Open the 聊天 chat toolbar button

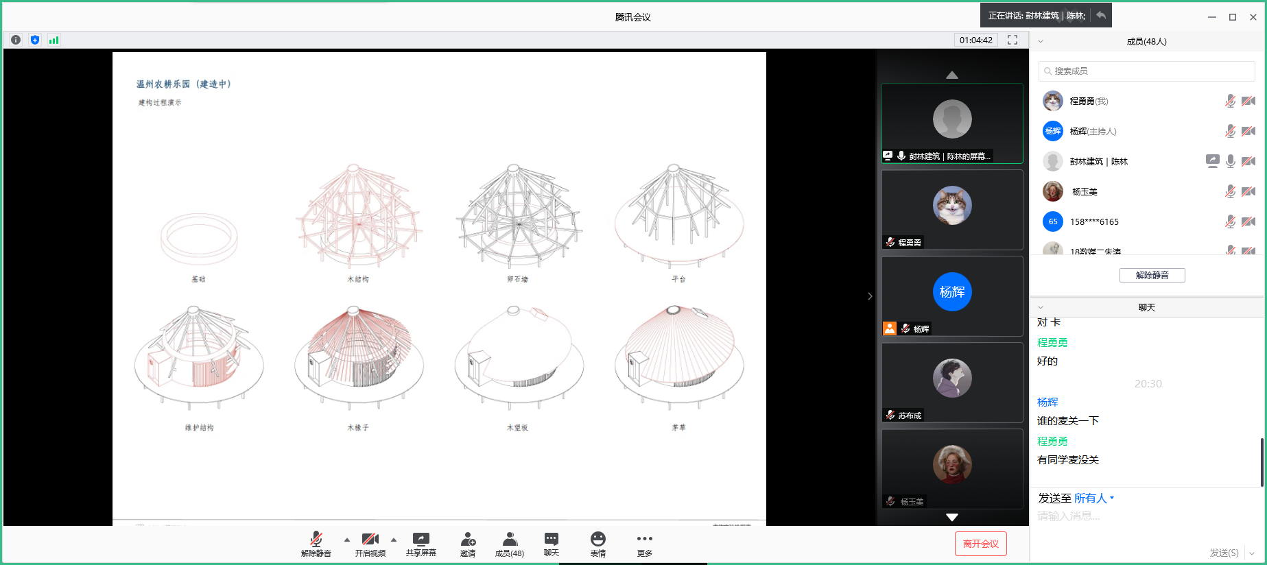pos(552,544)
